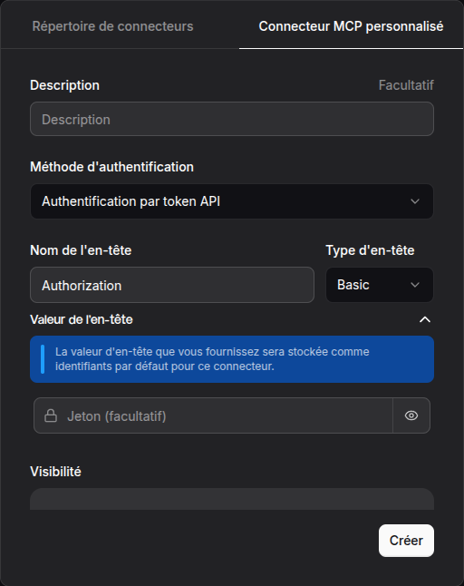The image size is (464, 586).
Task: Click the Nom de l'en-tête label
Action: coord(81,250)
